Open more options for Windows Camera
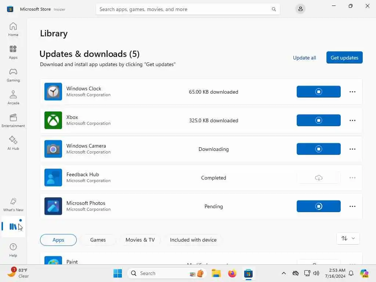Image resolution: width=376 pixels, height=282 pixels. (352, 149)
